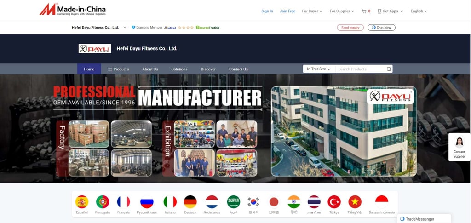Select the Türkçe flag
471x223 pixels.
click(x=334, y=202)
